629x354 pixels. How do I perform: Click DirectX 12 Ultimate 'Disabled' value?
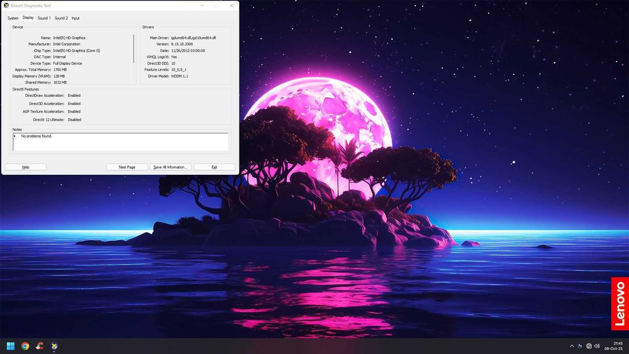click(74, 119)
